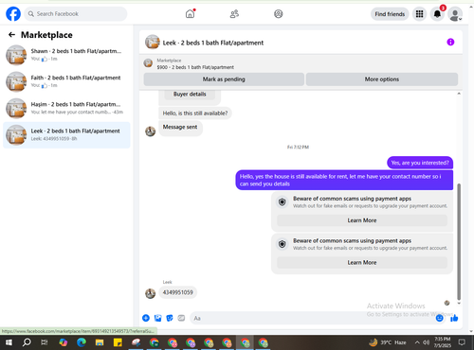Click the chat vertical scrollbar
474x350 pixels.
click(x=459, y=241)
